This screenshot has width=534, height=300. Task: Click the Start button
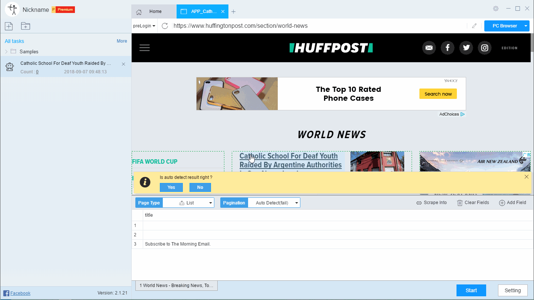pyautogui.click(x=471, y=290)
